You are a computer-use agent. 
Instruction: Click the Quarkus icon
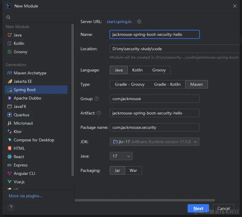(10, 115)
